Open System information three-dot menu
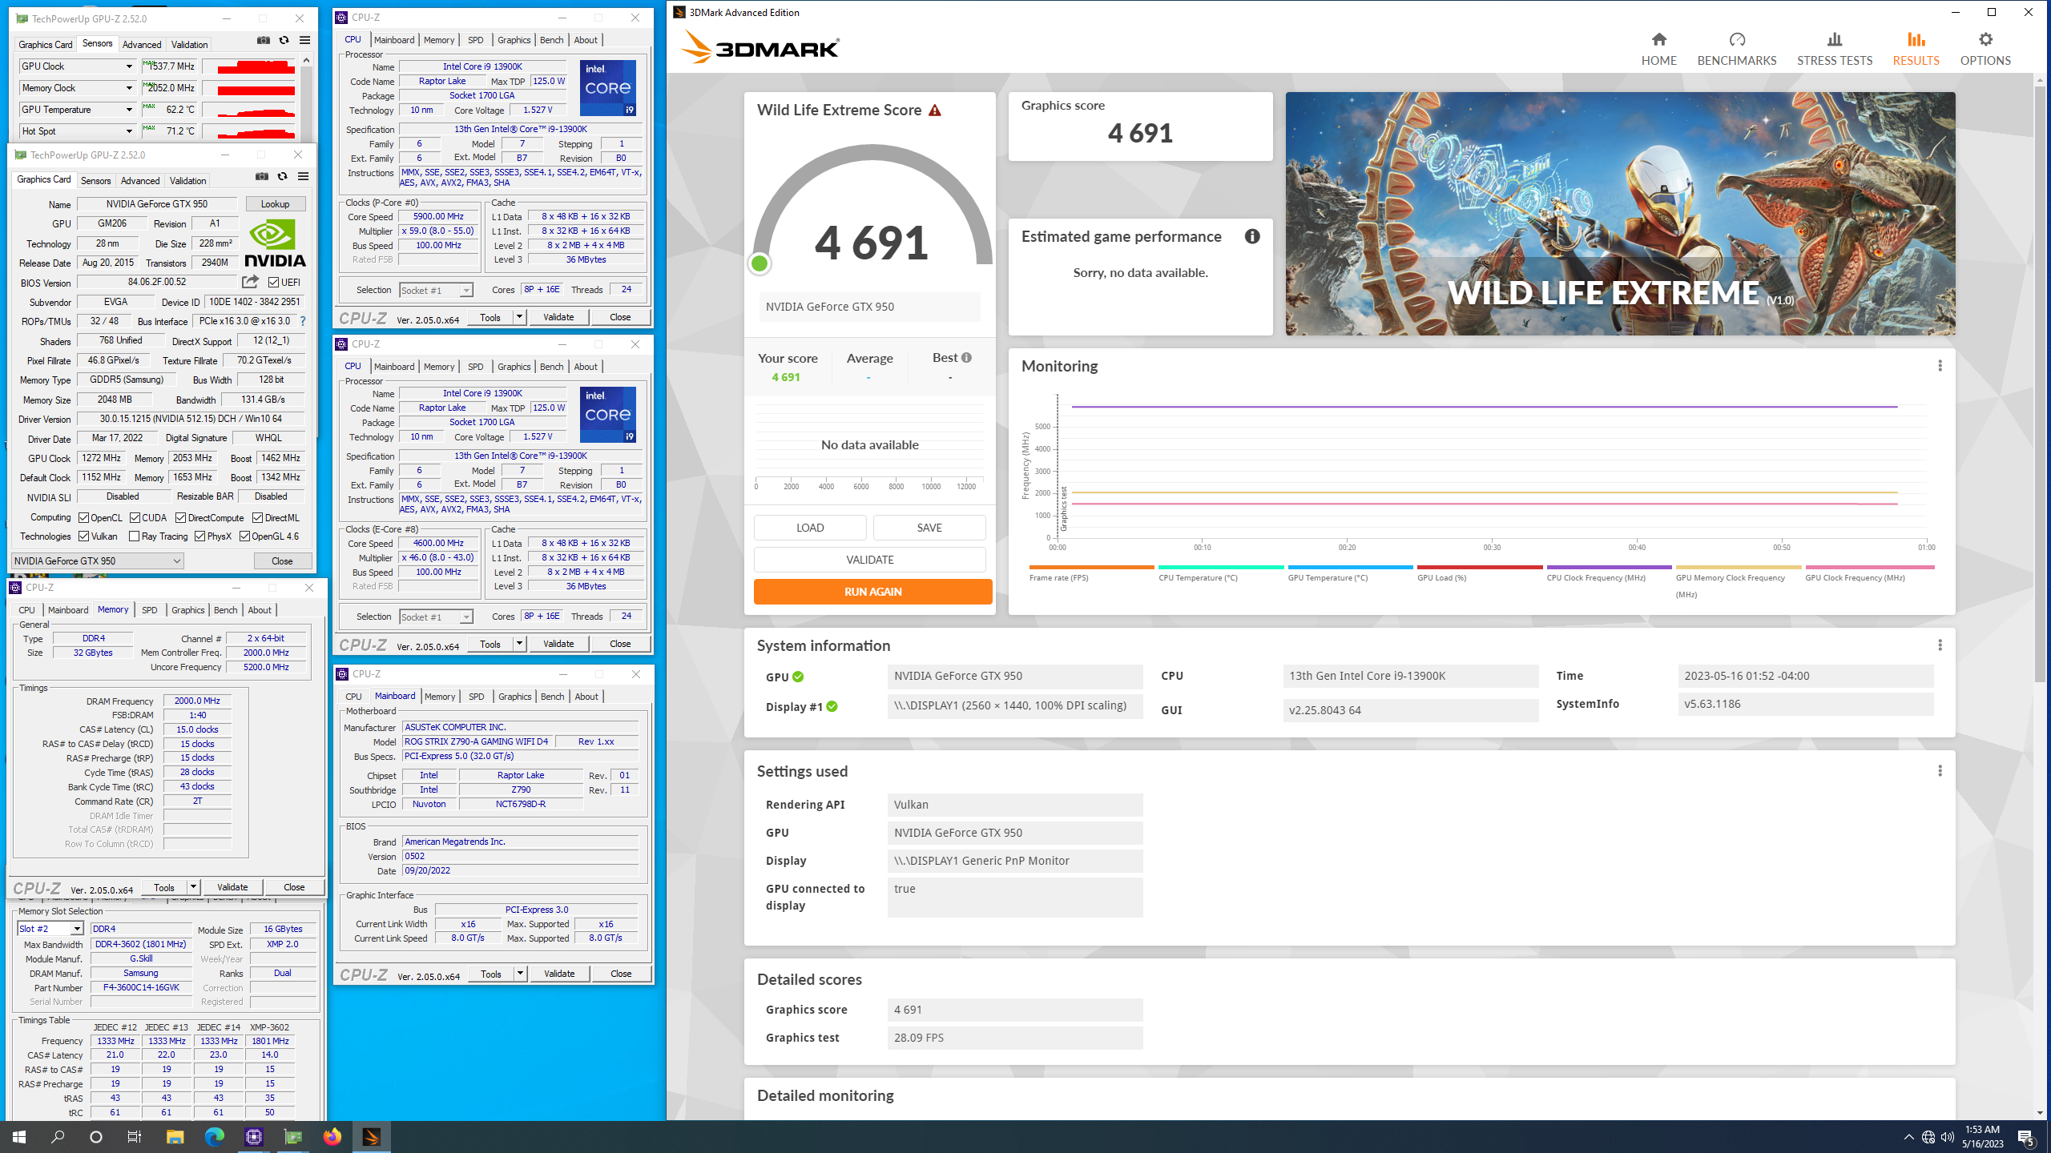Screen dimensions: 2051x1153 pos(1940,645)
